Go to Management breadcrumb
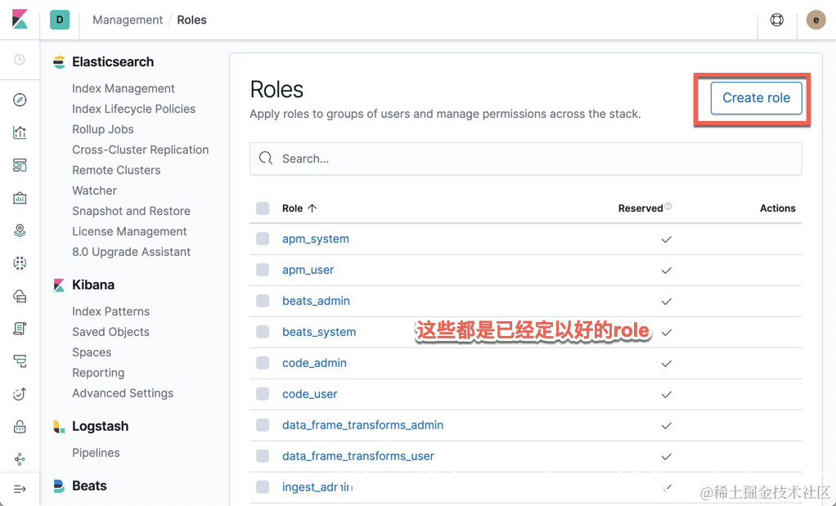 click(128, 20)
